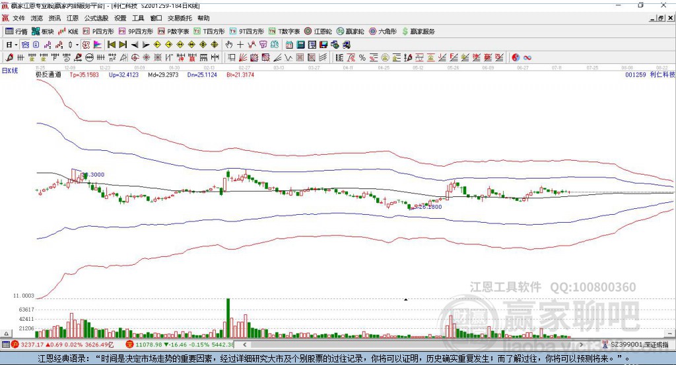Open the 工具 menu
The width and height of the screenshot is (676, 365).
[138, 18]
